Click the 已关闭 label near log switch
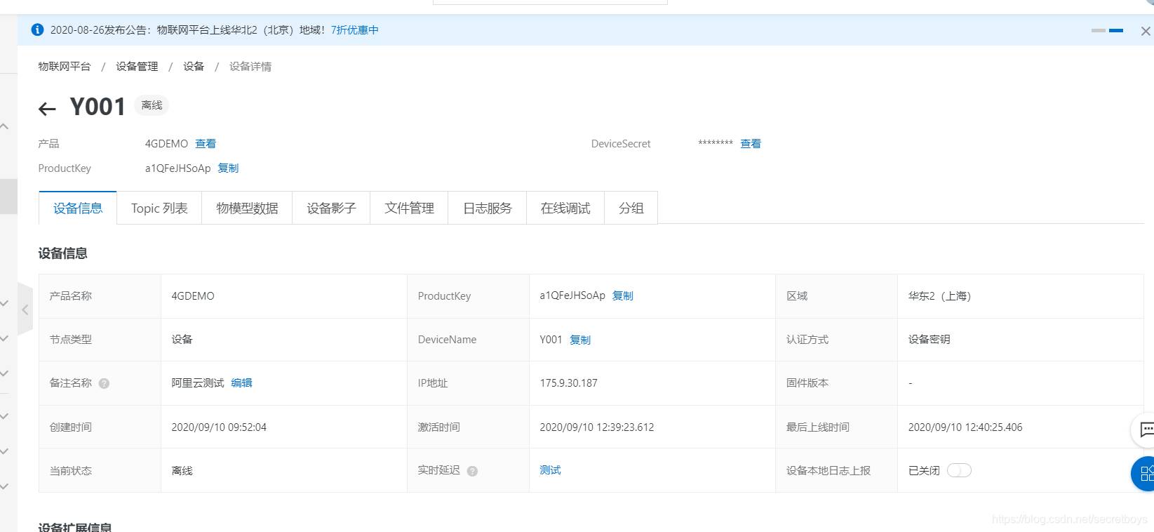Image resolution: width=1154 pixels, height=532 pixels. 924,470
